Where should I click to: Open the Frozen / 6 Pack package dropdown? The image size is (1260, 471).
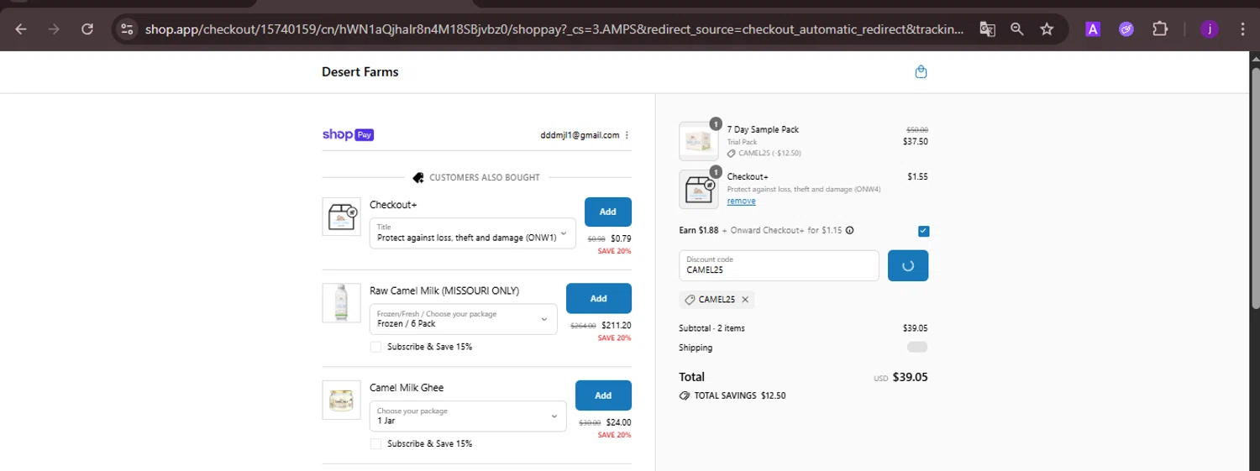pos(464,319)
